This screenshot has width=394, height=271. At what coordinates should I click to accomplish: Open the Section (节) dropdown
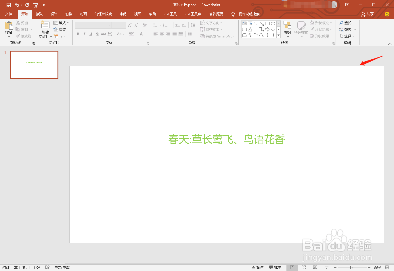(x=60, y=36)
